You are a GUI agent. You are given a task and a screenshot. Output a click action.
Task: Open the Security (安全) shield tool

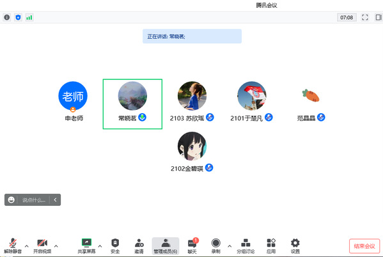[x=115, y=246]
